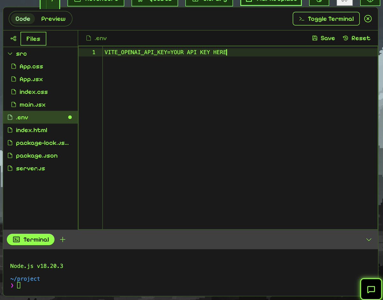This screenshot has height=300, width=383.
Task: Click the Save floppy disk icon
Action: click(315, 38)
